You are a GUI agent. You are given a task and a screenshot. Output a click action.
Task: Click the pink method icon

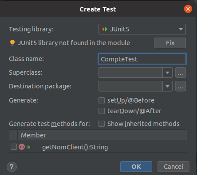[22, 147]
